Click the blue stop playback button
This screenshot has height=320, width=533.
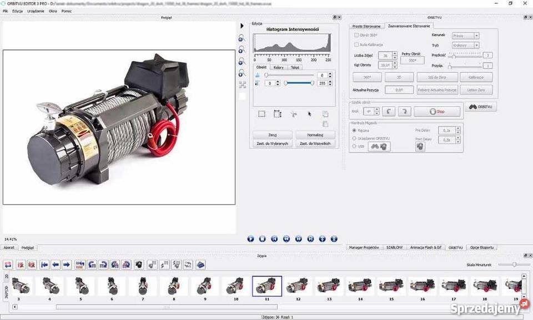[263, 239]
